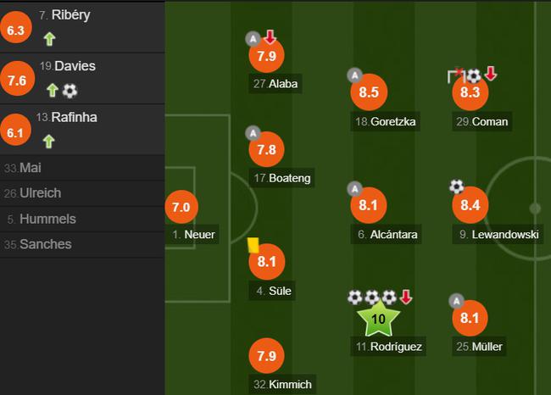Click the red substituted-off arrow above Alaba
Viewport: 551px width, 395px height.
click(x=270, y=37)
